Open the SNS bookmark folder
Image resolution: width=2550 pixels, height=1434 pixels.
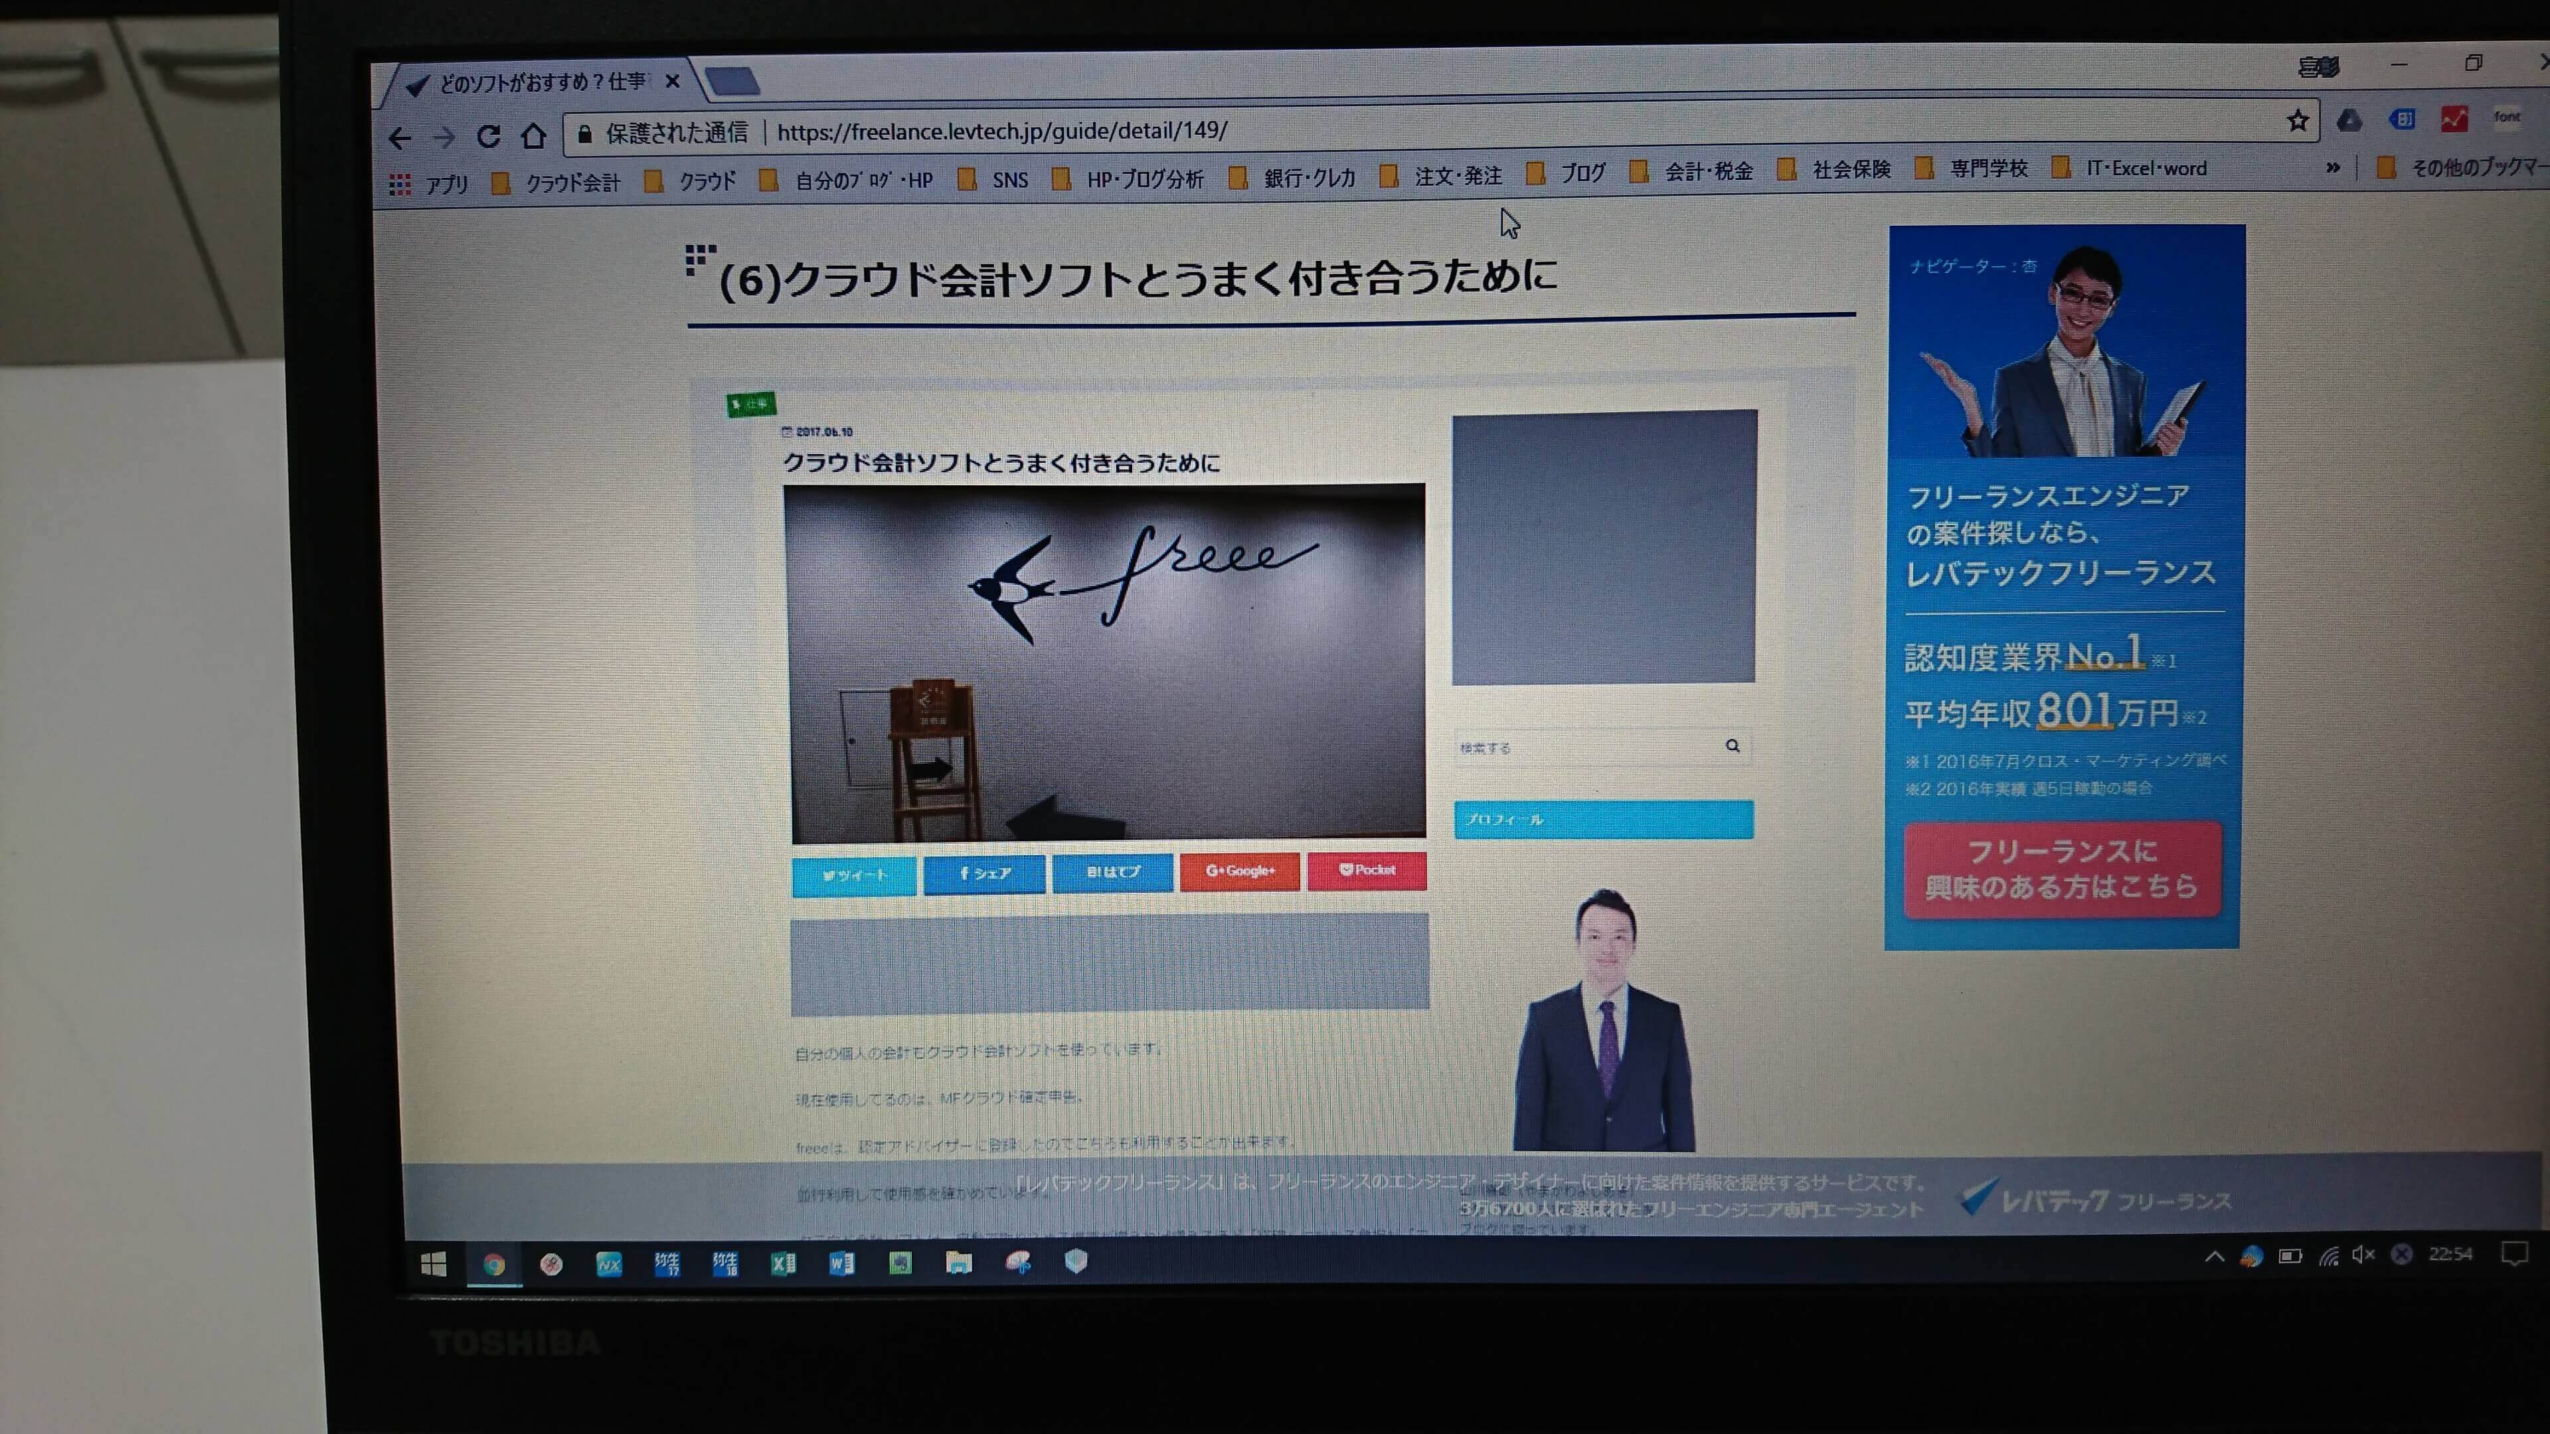click(994, 180)
